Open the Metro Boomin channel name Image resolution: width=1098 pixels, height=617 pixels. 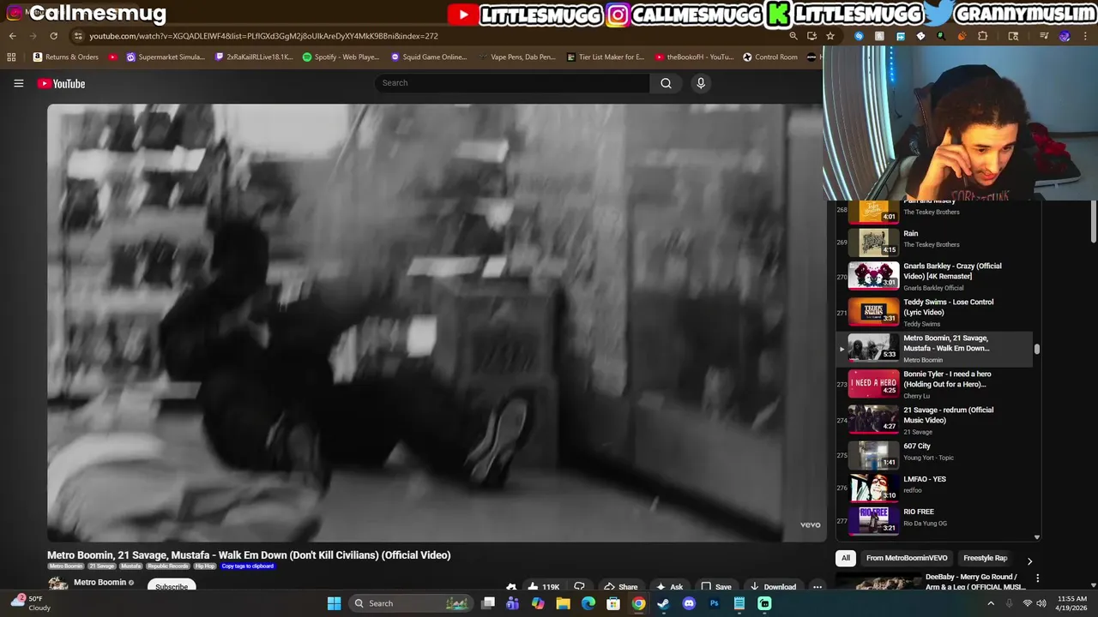[x=100, y=583]
